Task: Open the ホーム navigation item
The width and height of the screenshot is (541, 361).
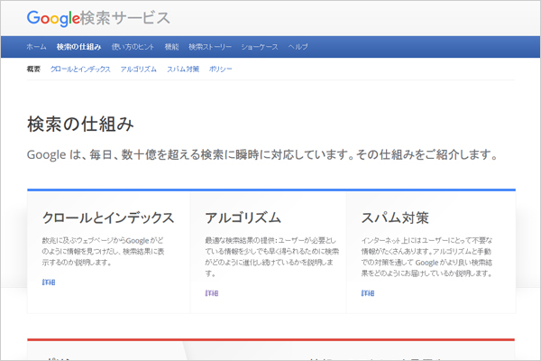Action: (x=36, y=47)
